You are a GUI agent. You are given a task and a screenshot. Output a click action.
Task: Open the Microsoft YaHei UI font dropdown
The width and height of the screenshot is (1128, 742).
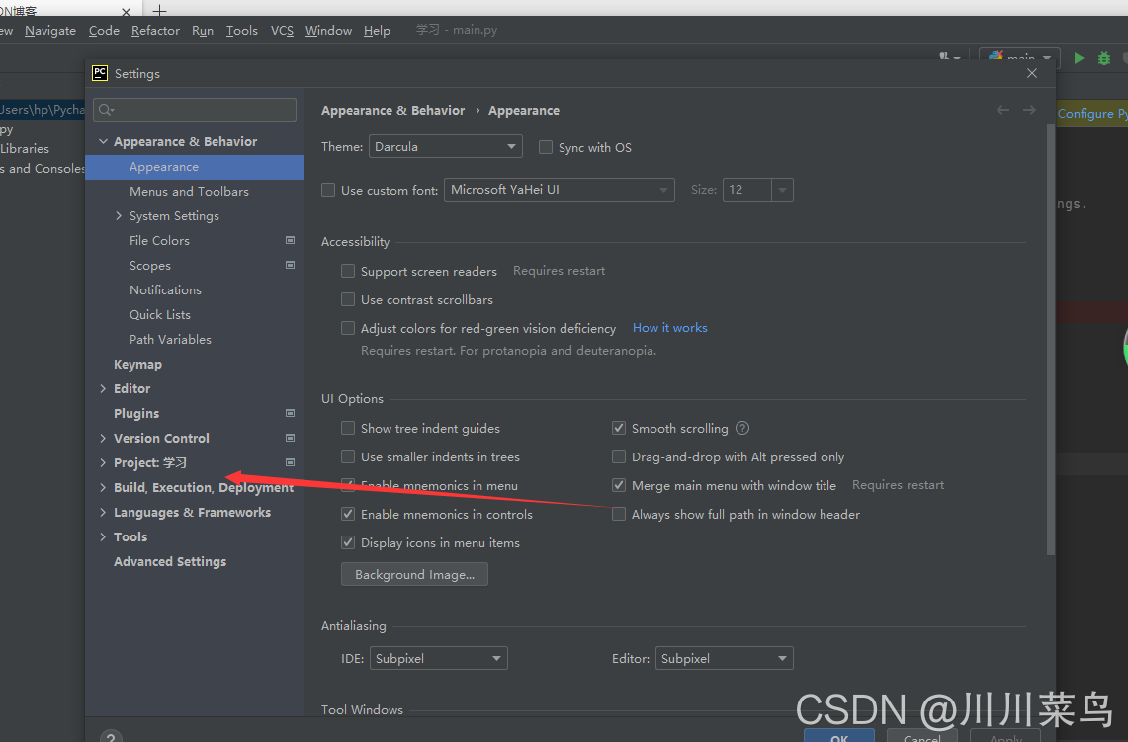(559, 189)
